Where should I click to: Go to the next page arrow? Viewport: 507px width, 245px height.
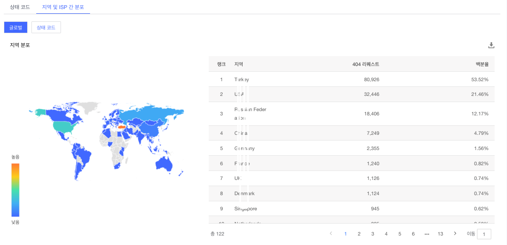tap(455, 234)
